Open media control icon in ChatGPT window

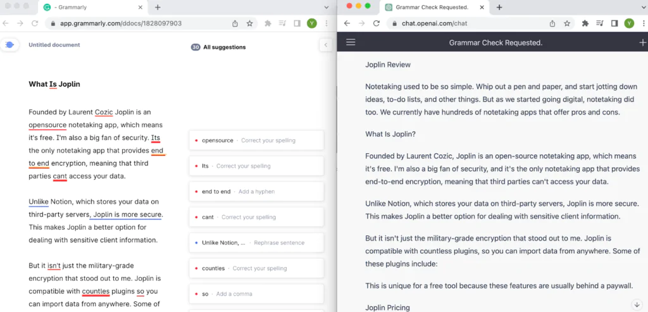coord(600,23)
